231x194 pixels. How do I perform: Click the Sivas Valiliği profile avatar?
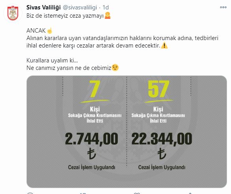coord(13,13)
